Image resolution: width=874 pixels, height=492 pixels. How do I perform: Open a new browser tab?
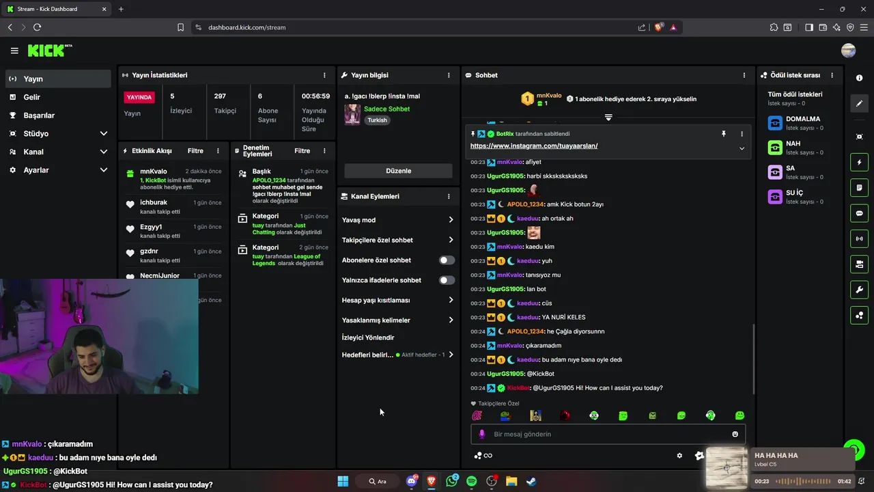(121, 9)
